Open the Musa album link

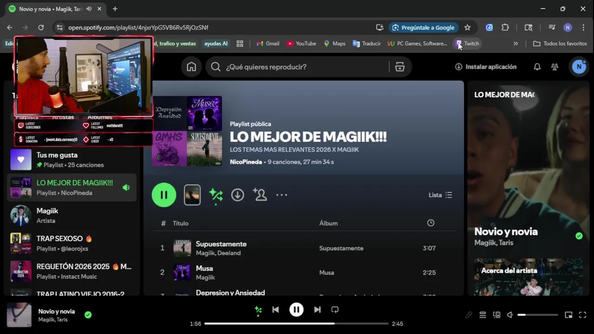[x=327, y=272]
